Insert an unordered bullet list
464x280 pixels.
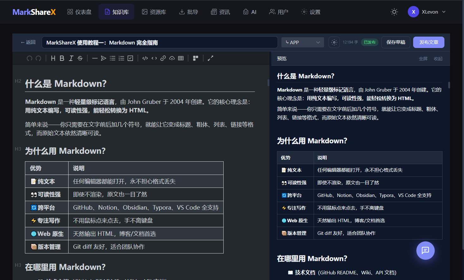[x=112, y=58]
